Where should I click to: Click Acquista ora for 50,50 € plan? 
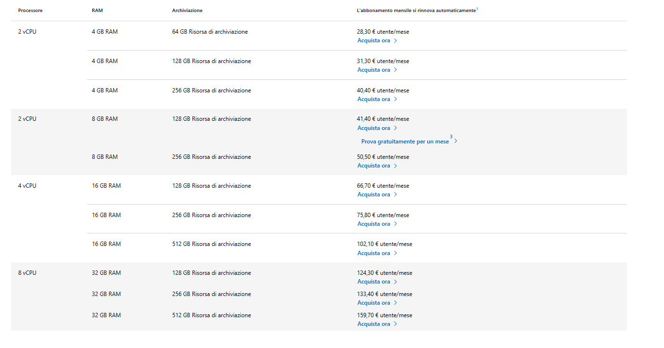click(x=373, y=166)
